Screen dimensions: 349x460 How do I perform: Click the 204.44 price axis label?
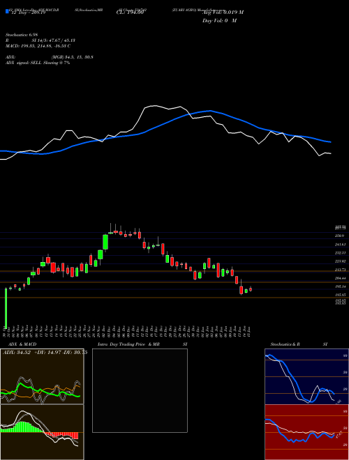click(341, 278)
